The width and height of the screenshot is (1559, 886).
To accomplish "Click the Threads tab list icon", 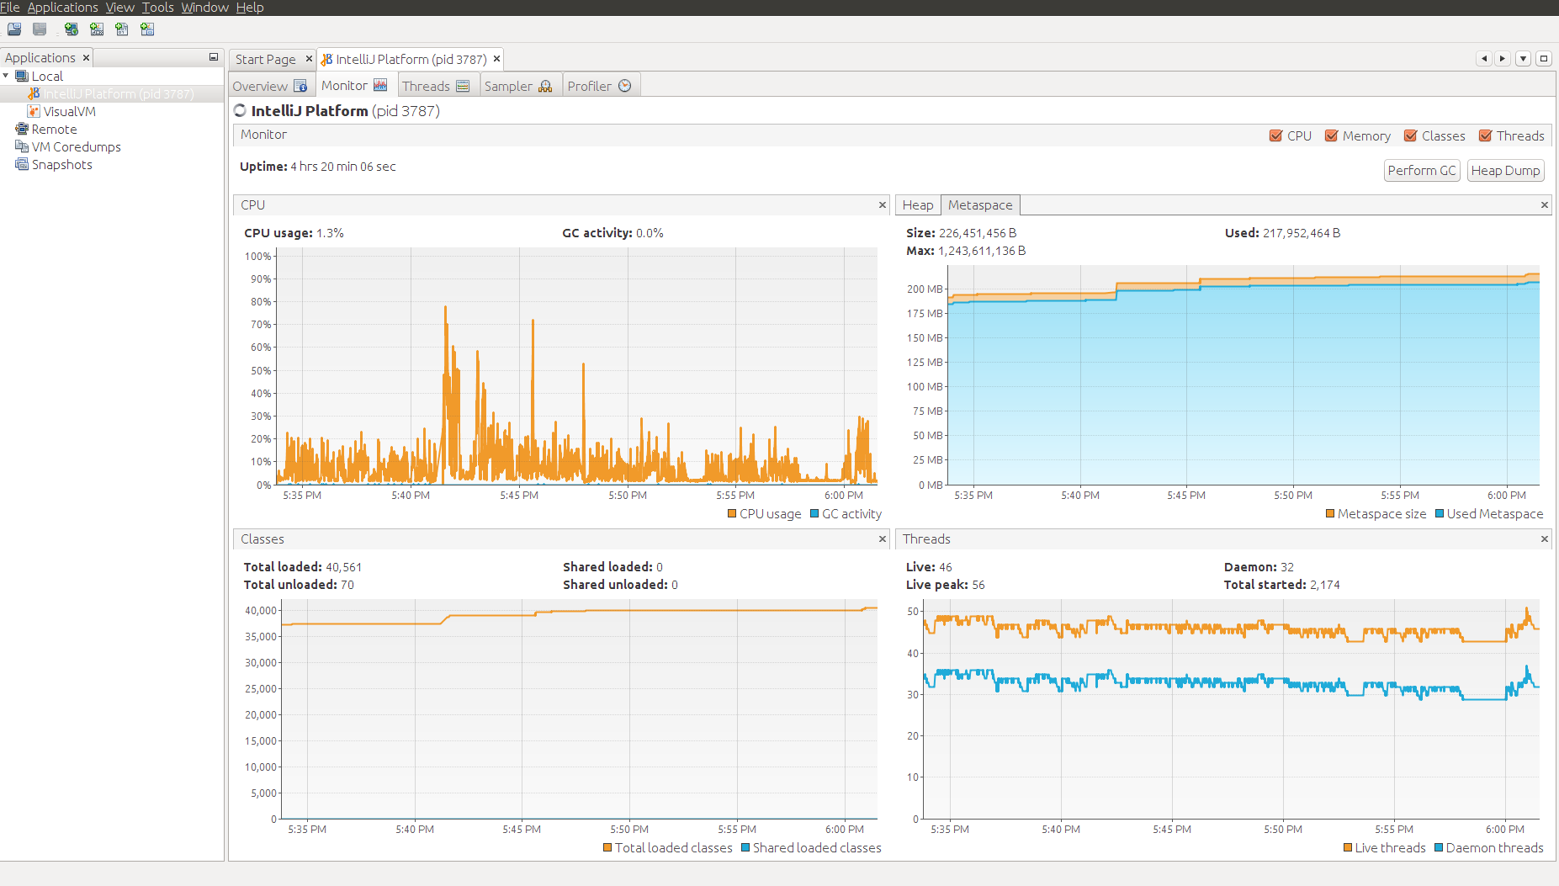I will coord(463,86).
